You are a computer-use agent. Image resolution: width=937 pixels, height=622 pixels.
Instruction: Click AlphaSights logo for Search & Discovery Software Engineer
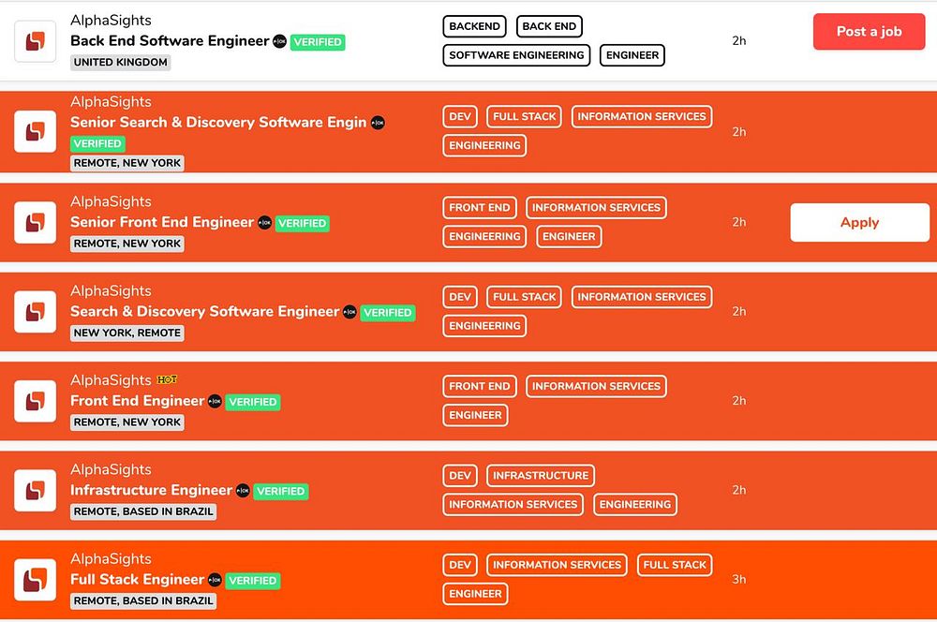[x=36, y=311]
